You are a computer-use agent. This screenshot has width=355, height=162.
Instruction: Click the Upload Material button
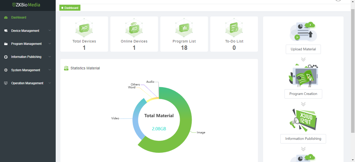pos(303,49)
